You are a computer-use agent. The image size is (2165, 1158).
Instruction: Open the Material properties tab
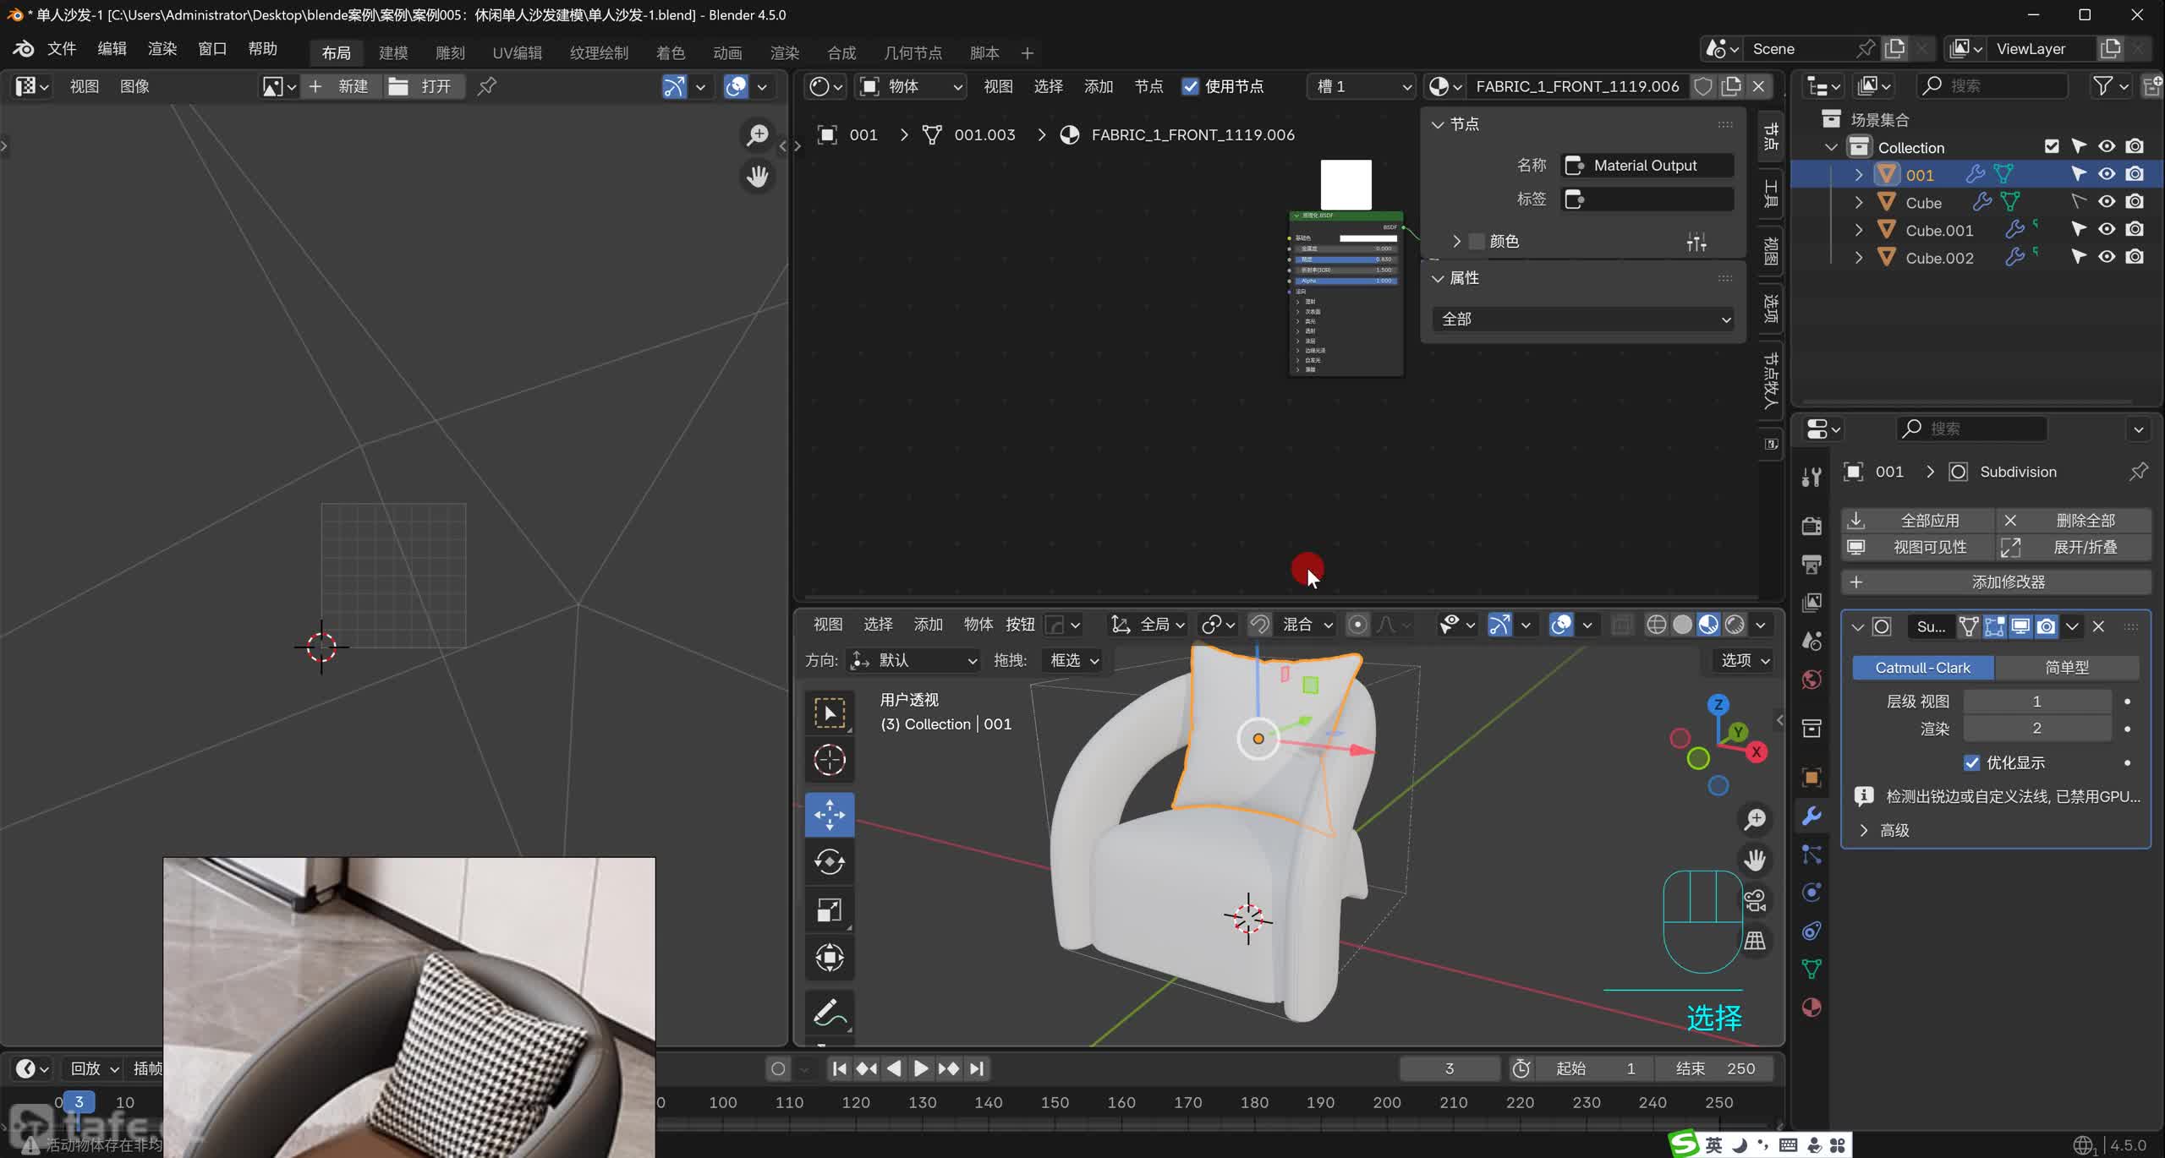pos(1811,1008)
